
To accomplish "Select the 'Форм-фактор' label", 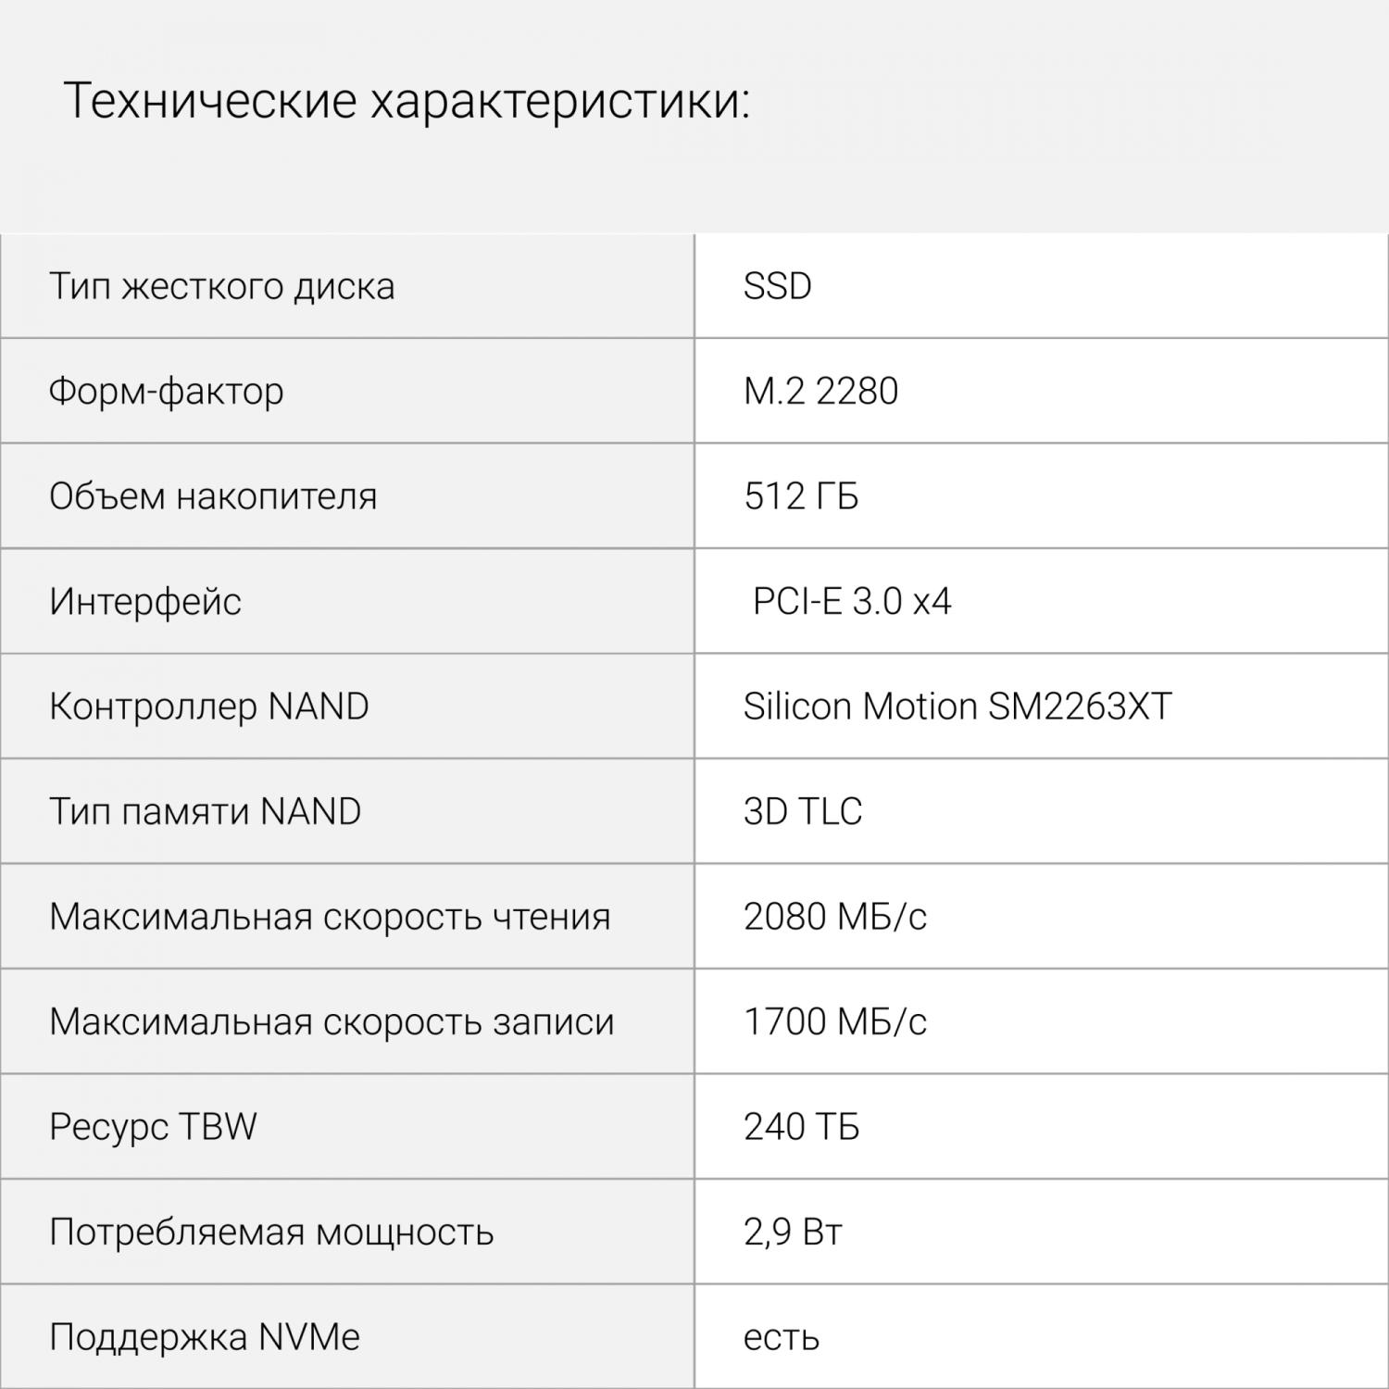I will [x=167, y=392].
